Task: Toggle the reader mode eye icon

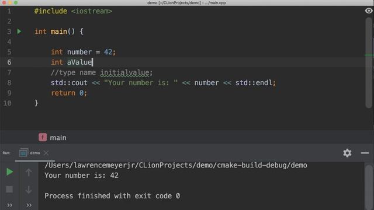Action: tap(369, 10)
